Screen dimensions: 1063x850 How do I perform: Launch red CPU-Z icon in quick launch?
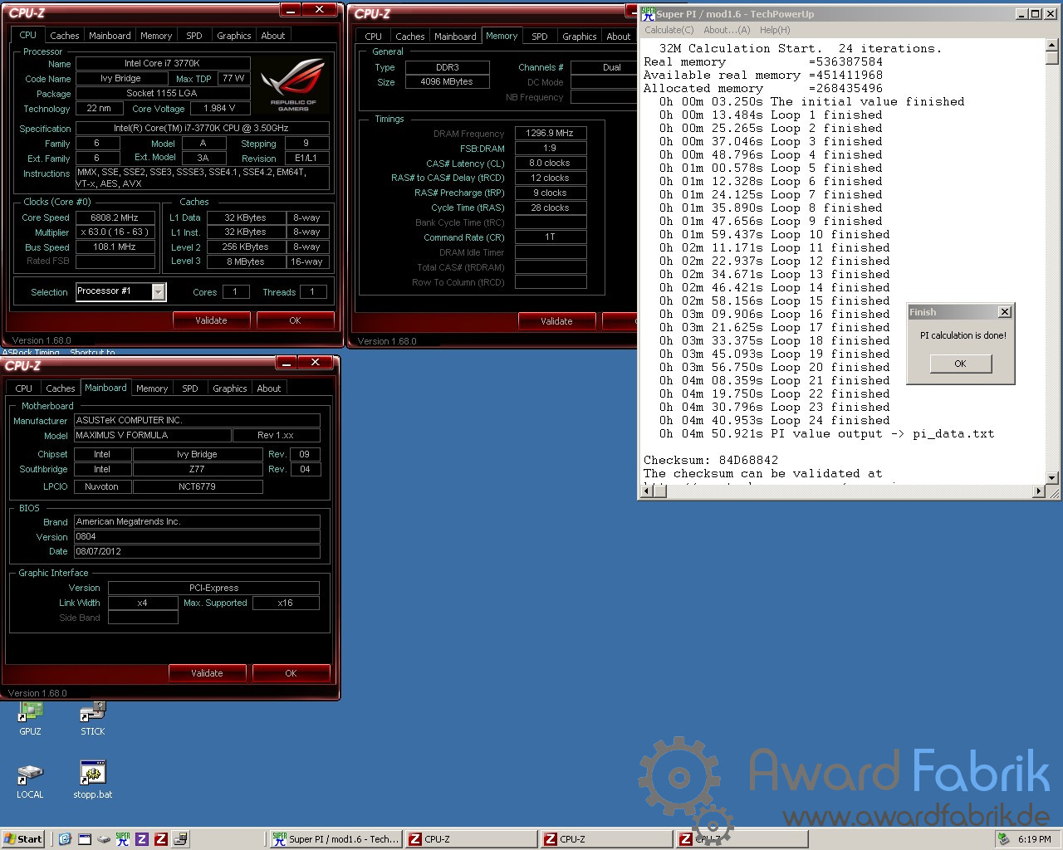click(161, 839)
